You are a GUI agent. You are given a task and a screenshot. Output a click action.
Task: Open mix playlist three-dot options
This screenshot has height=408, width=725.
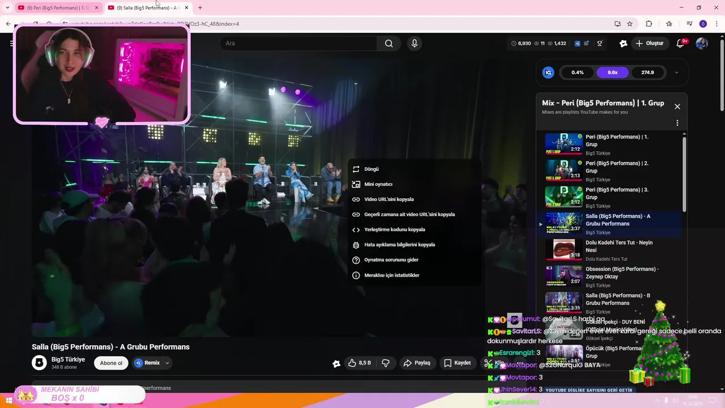click(677, 123)
